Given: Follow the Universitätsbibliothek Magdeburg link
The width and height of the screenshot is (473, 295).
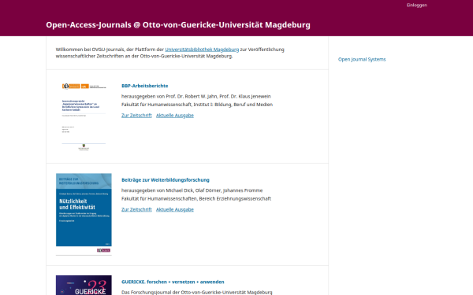Looking at the screenshot, I should (x=202, y=50).
